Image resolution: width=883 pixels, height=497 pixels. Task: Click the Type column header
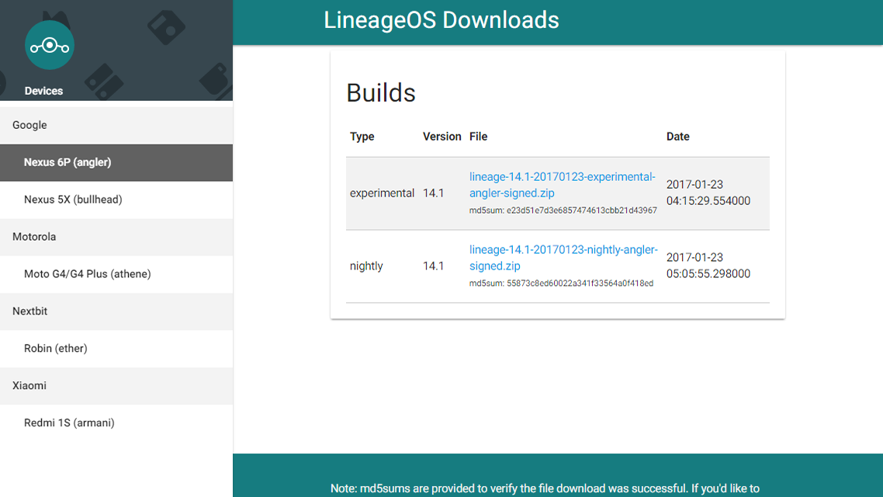click(362, 137)
